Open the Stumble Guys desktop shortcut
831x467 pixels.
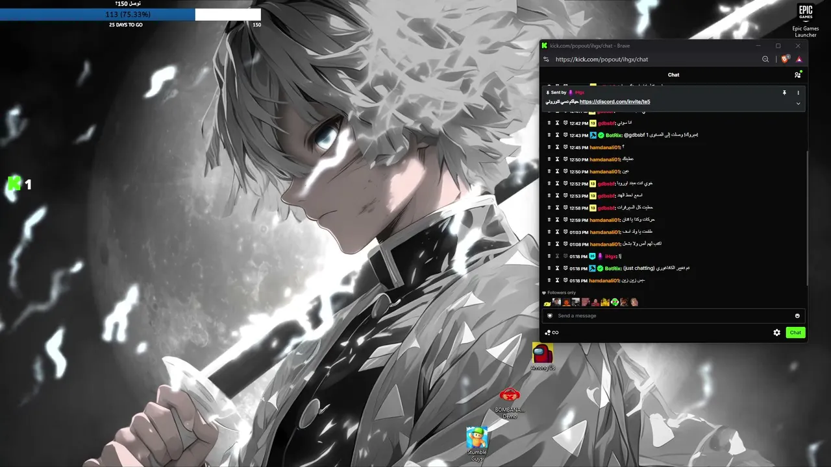click(x=477, y=444)
